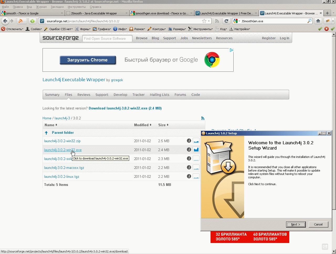Click the search magnifier icon
This screenshot has width=336, height=254.
click(x=310, y=21)
